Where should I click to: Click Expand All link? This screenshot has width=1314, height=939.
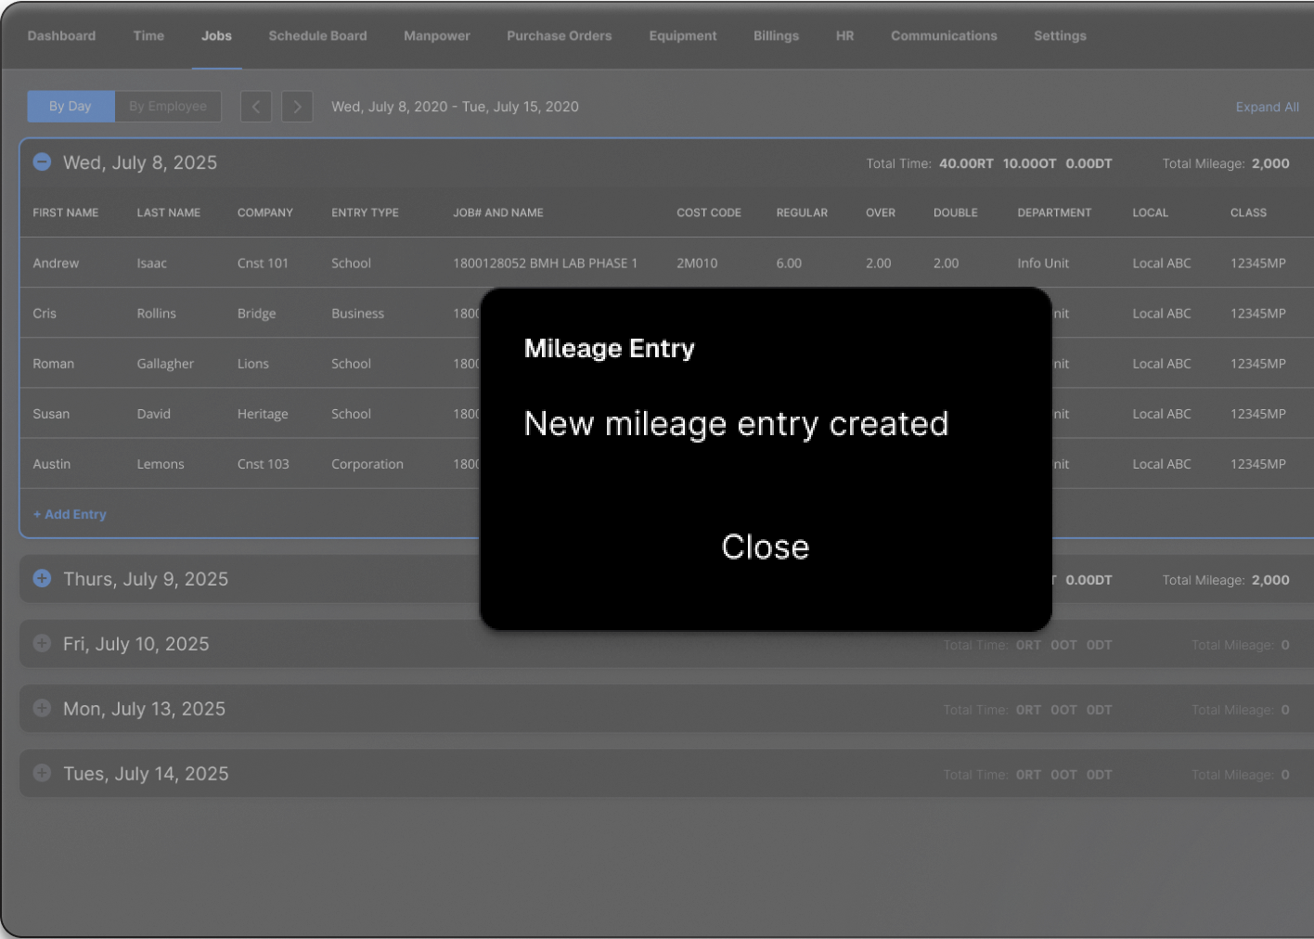1267,108
